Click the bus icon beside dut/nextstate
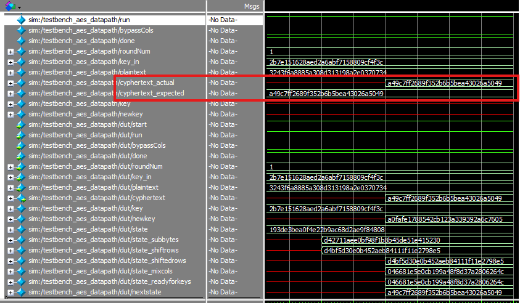 click(22, 292)
